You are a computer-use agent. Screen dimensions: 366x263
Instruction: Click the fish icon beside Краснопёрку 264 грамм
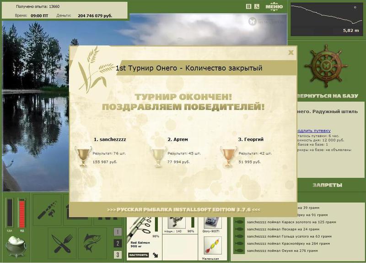point(238,244)
